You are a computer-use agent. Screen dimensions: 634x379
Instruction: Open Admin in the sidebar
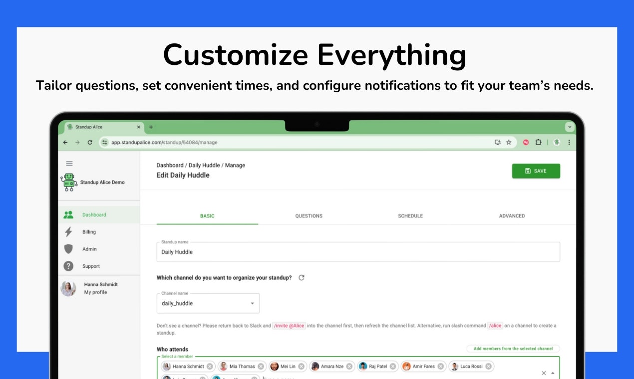click(x=99, y=249)
